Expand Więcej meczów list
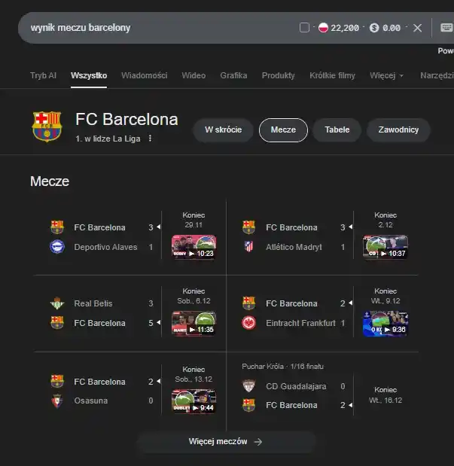The image size is (454, 466). point(226,442)
